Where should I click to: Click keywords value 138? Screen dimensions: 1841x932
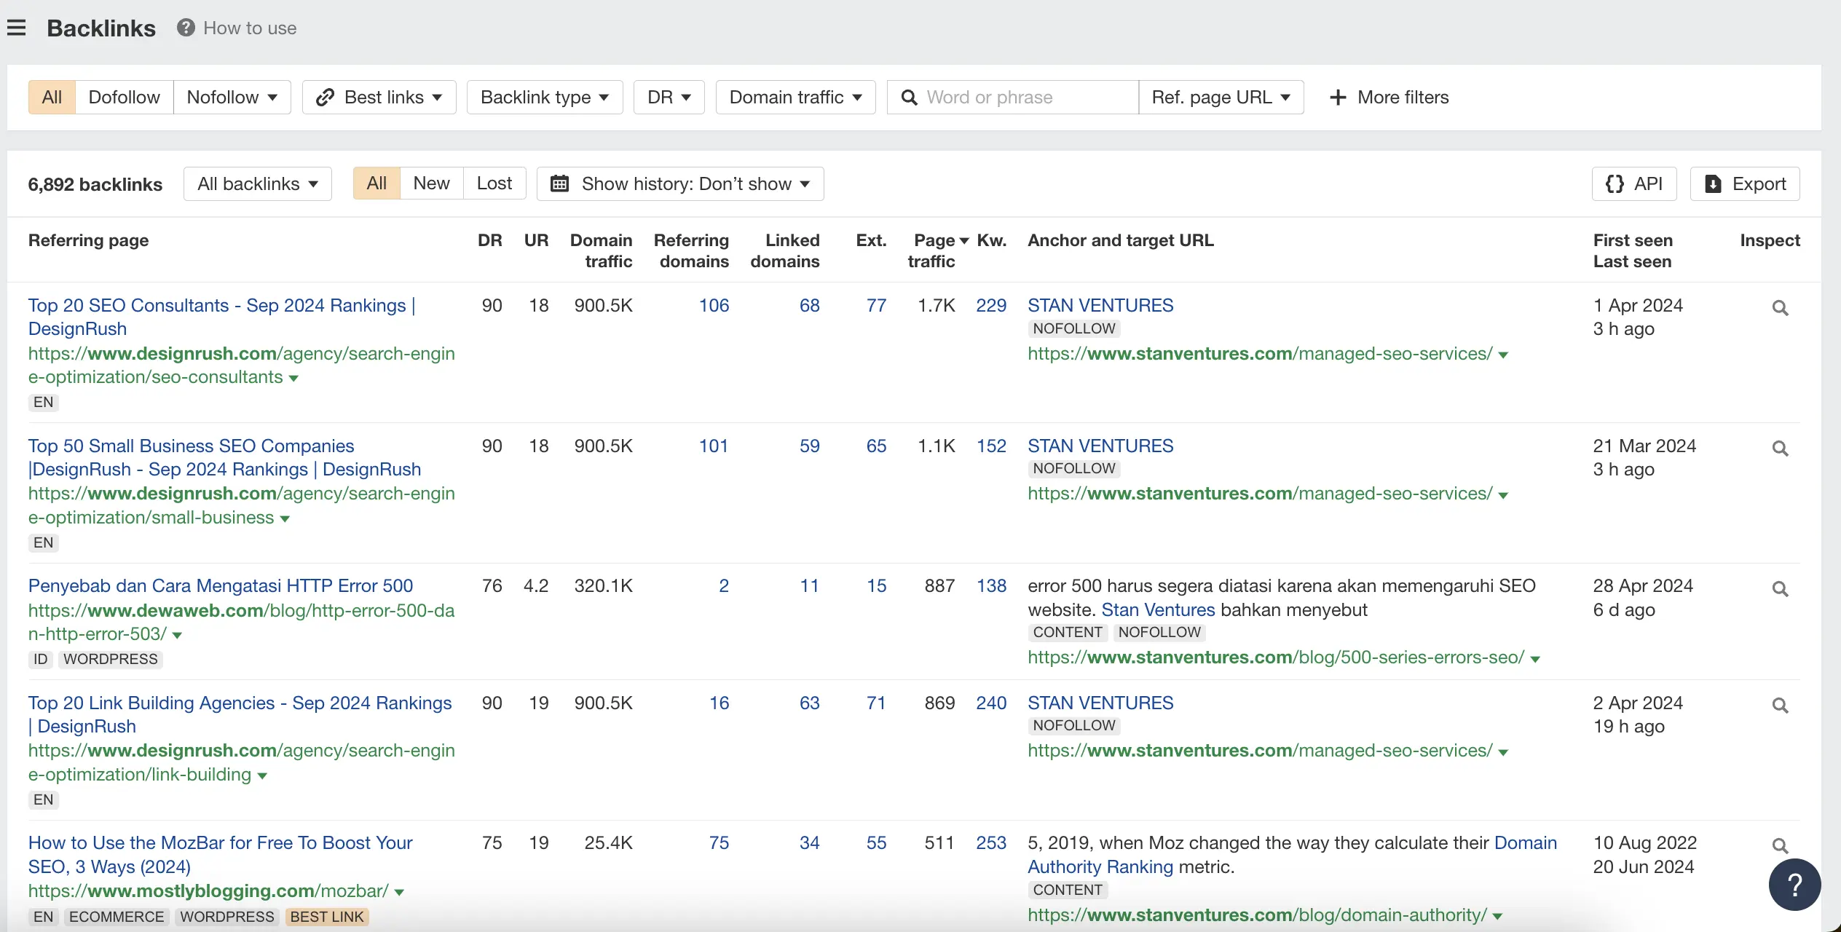pos(991,586)
